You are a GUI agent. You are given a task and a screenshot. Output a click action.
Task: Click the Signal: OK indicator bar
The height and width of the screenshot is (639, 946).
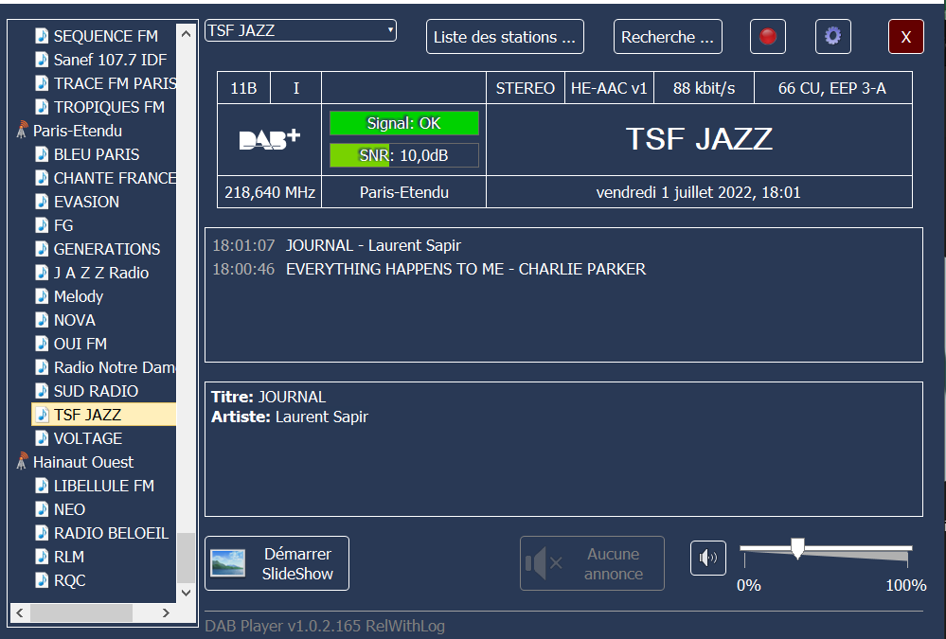coord(404,123)
